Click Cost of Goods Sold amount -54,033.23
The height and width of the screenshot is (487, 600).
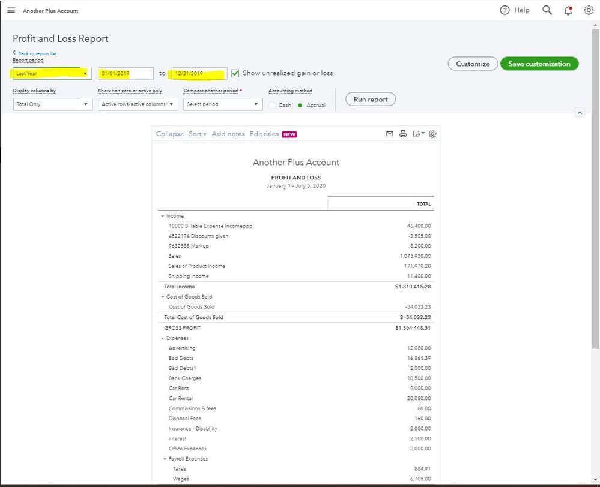coord(418,307)
